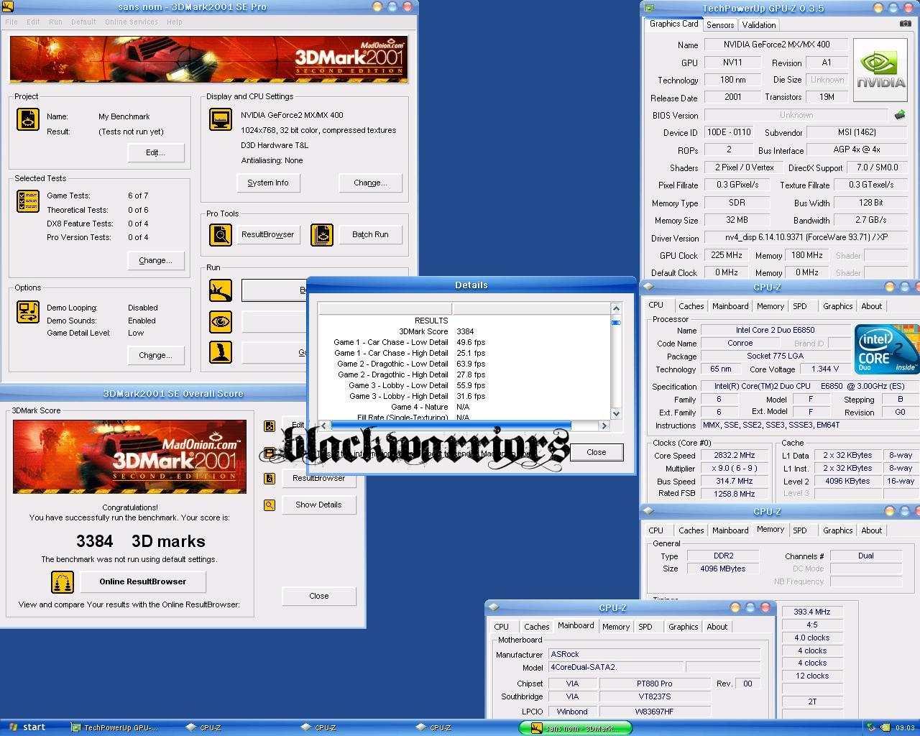Click the up arrow of the Details list scrollbar

tap(616, 308)
